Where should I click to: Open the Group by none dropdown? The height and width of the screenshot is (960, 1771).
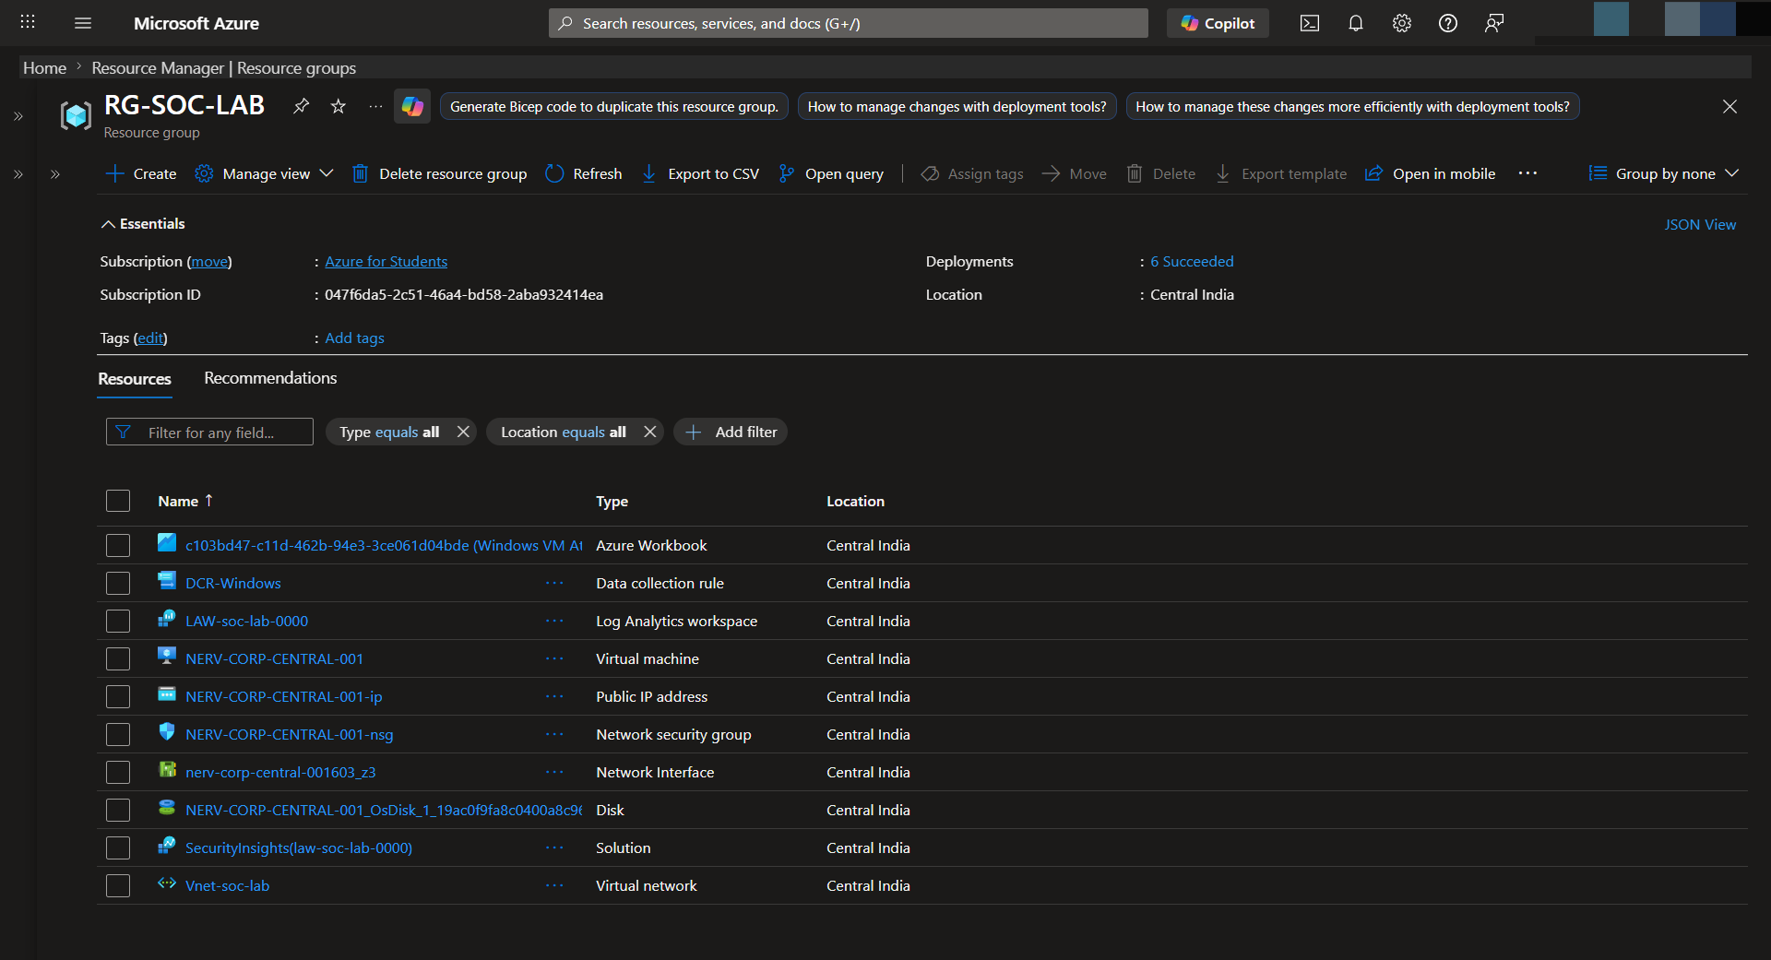(1664, 173)
